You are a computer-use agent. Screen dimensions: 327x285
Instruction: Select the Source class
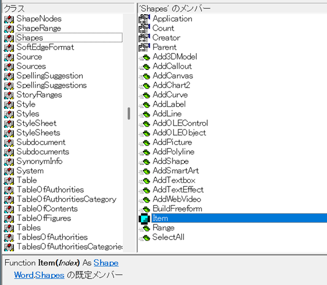pos(30,57)
